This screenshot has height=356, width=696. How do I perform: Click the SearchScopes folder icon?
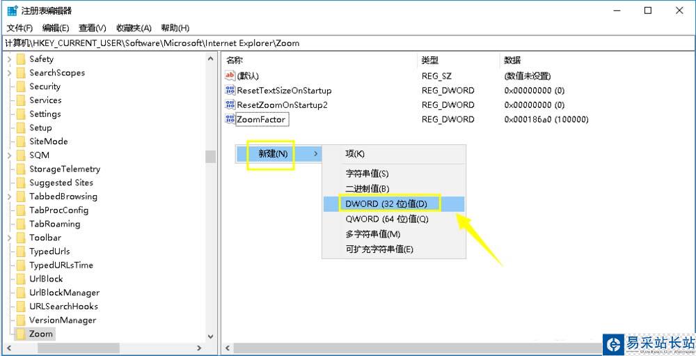click(21, 73)
